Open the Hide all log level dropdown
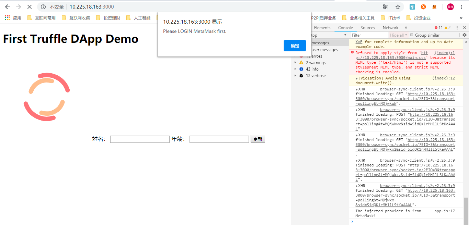Image resolution: width=469 pixels, height=225 pixels. click(398, 35)
